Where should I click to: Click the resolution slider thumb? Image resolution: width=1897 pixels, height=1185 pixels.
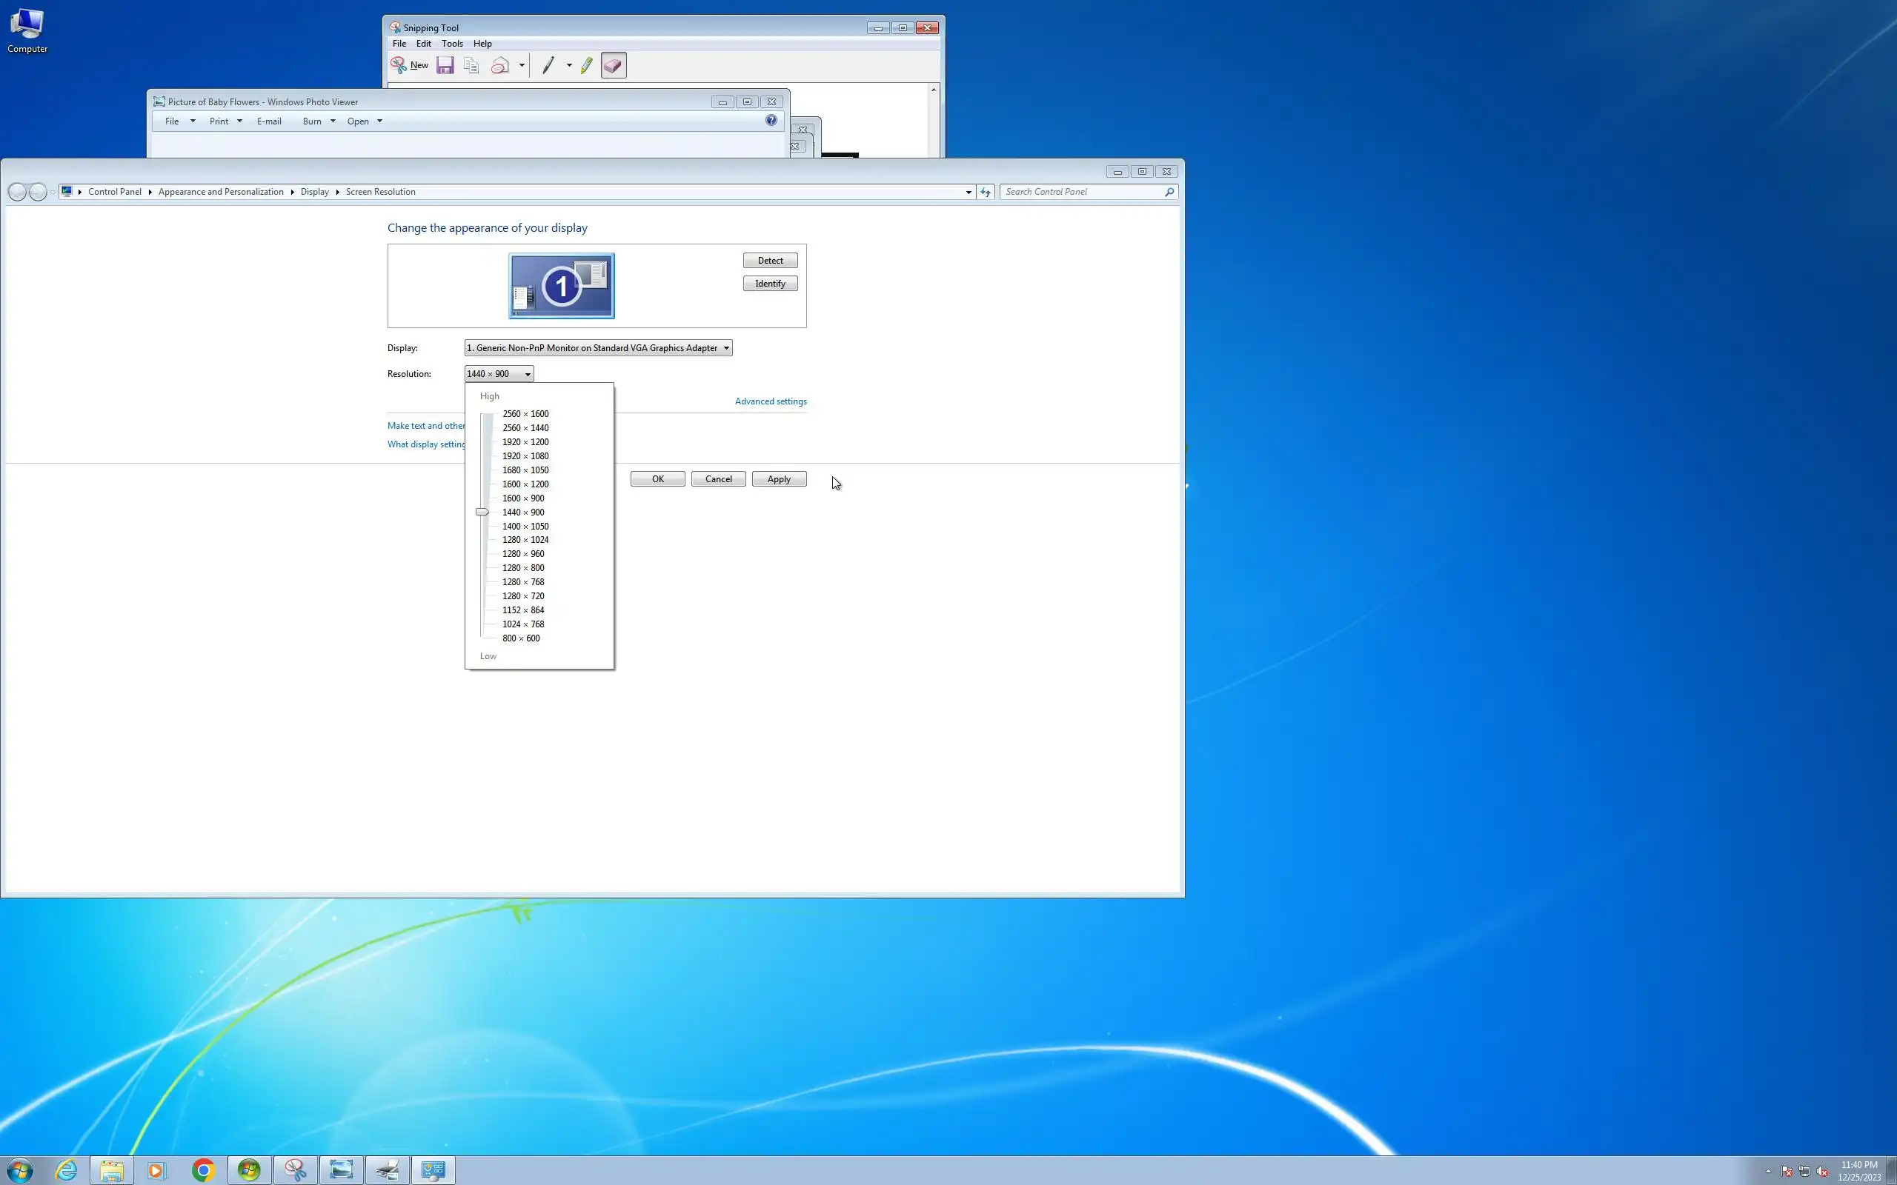pos(482,512)
